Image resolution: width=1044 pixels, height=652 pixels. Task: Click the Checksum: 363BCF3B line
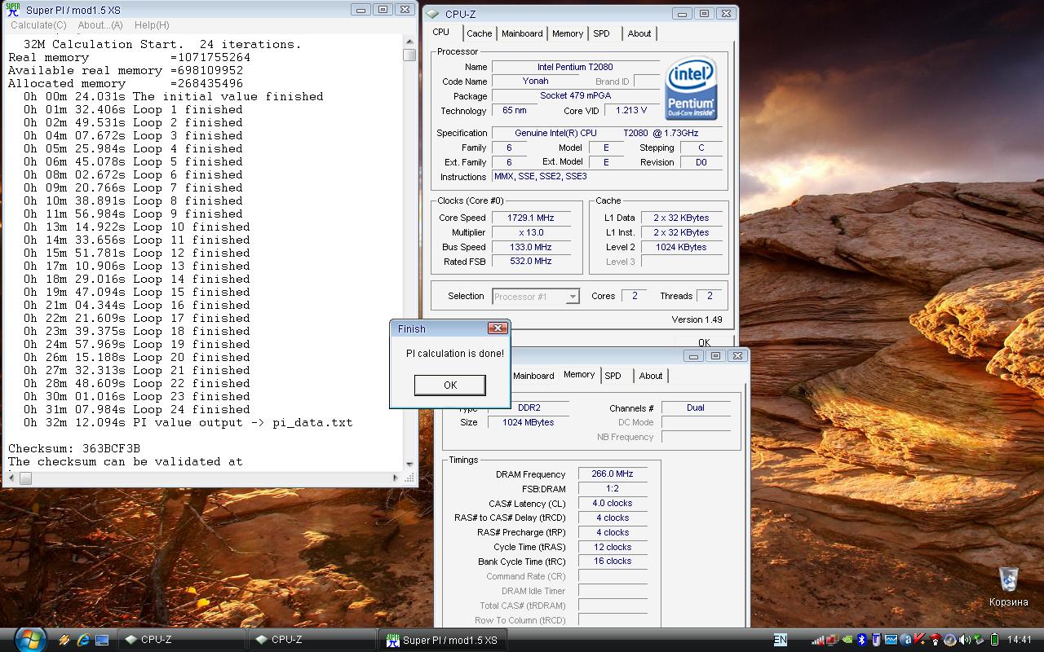pos(74,448)
